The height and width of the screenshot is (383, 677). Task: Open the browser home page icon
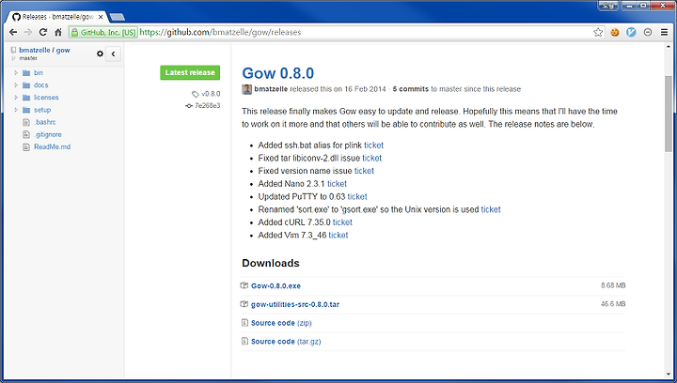[58, 32]
